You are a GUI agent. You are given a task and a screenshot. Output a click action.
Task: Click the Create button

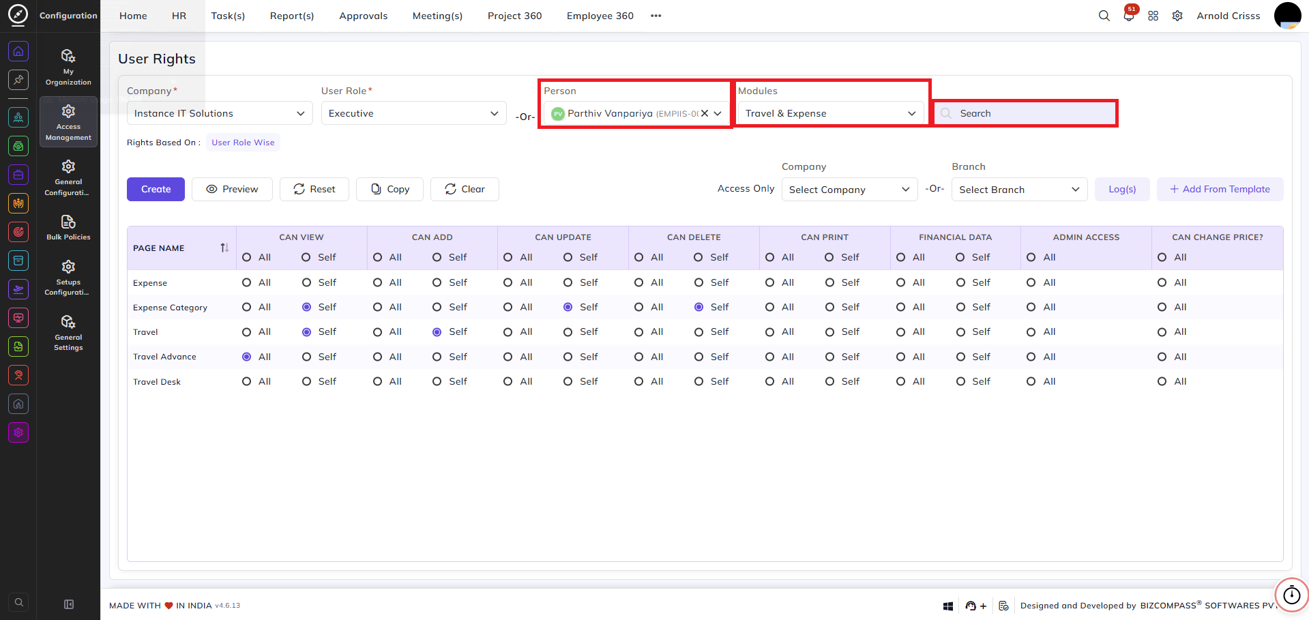156,190
